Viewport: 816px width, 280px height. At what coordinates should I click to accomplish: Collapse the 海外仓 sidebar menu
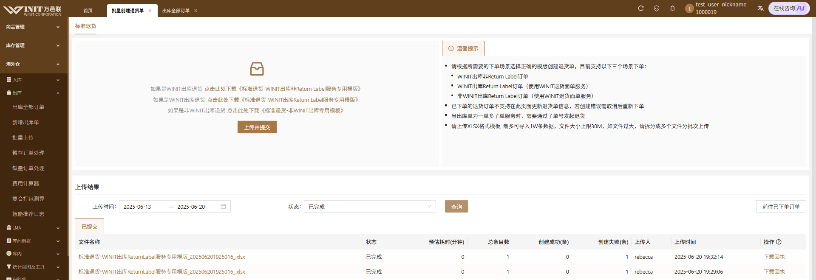coord(34,64)
